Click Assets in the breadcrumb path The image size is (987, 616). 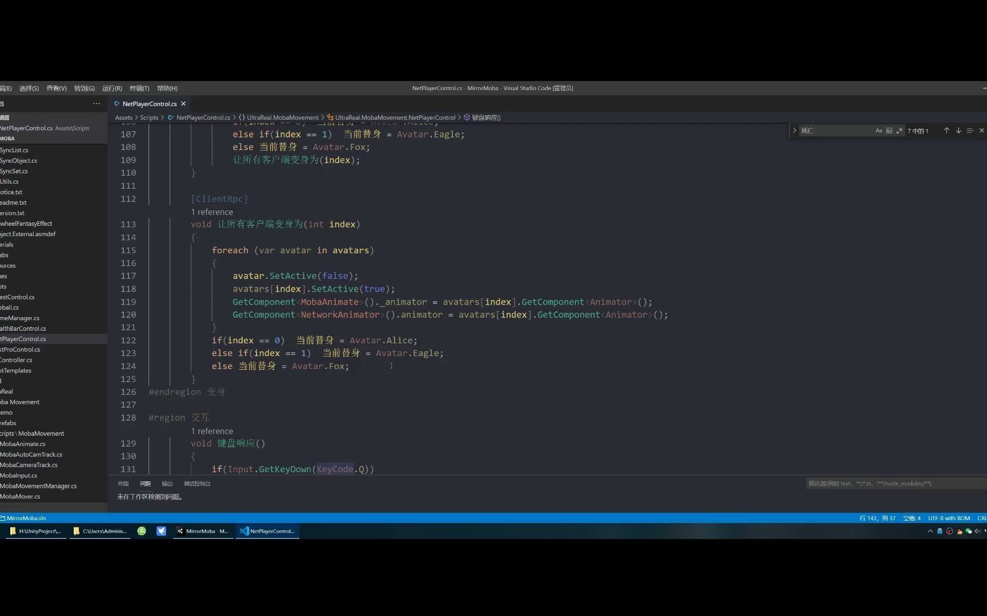123,117
